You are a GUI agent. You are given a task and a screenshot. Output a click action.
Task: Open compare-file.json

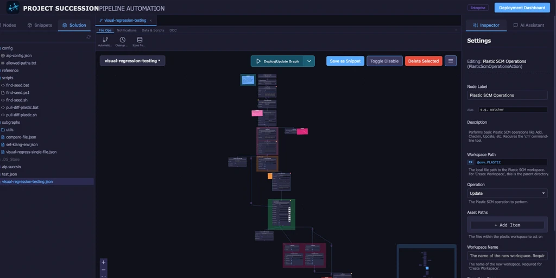tap(21, 137)
